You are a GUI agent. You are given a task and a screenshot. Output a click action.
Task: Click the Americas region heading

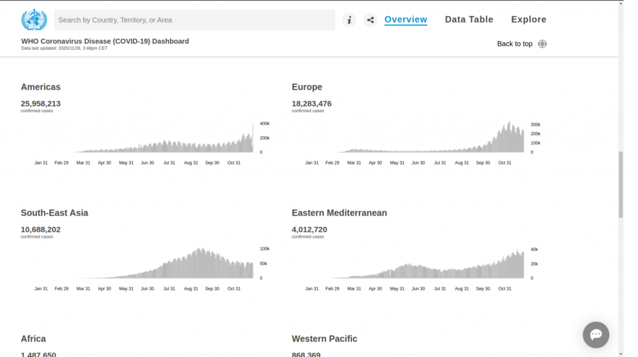tap(40, 87)
